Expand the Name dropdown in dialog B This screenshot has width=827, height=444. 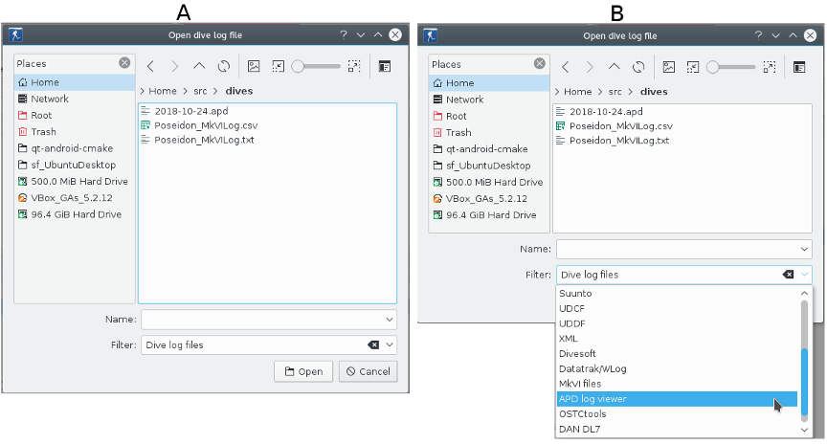(803, 249)
